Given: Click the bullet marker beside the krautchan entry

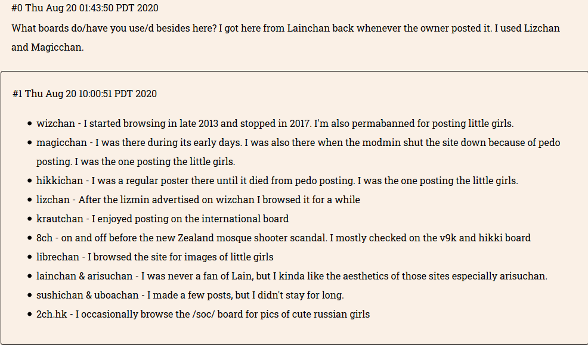Looking at the screenshot, I should 30,219.
